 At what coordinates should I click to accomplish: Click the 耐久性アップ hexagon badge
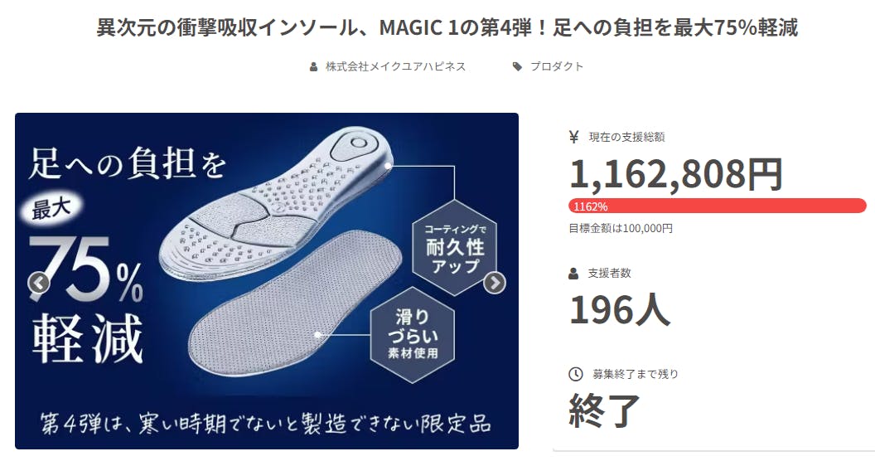click(453, 247)
